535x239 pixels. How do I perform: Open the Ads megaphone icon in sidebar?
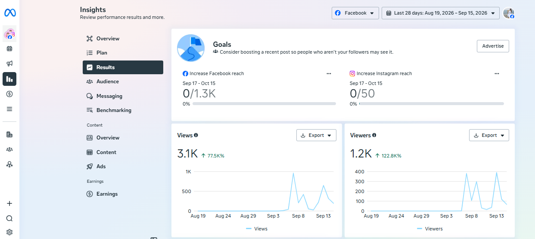click(9, 64)
